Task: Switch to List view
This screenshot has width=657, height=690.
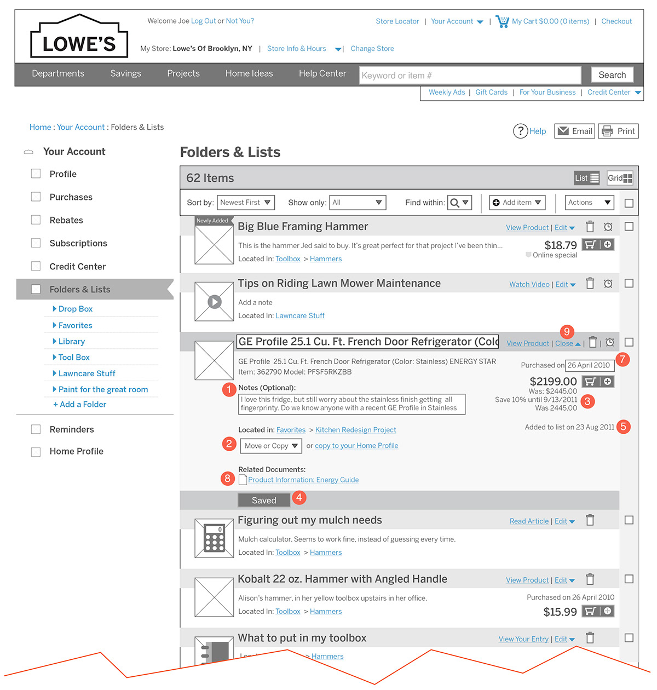Action: click(587, 178)
